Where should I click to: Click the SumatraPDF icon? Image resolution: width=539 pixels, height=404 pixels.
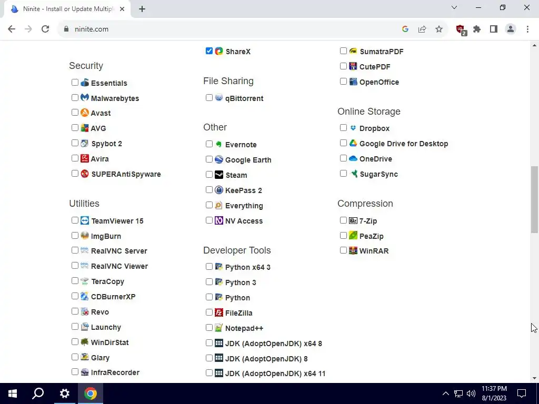[x=353, y=51]
